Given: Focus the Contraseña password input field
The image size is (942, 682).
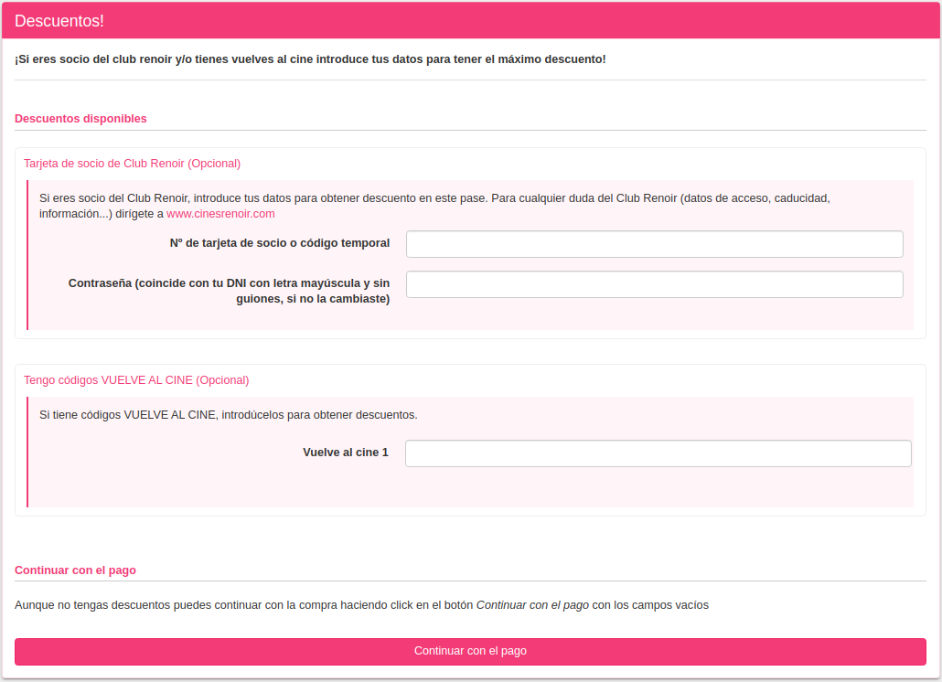Looking at the screenshot, I should click(x=654, y=284).
